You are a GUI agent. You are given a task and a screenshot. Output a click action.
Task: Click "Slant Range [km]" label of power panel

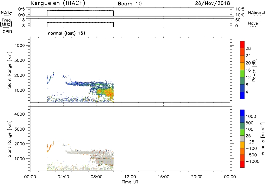pos(9,70)
